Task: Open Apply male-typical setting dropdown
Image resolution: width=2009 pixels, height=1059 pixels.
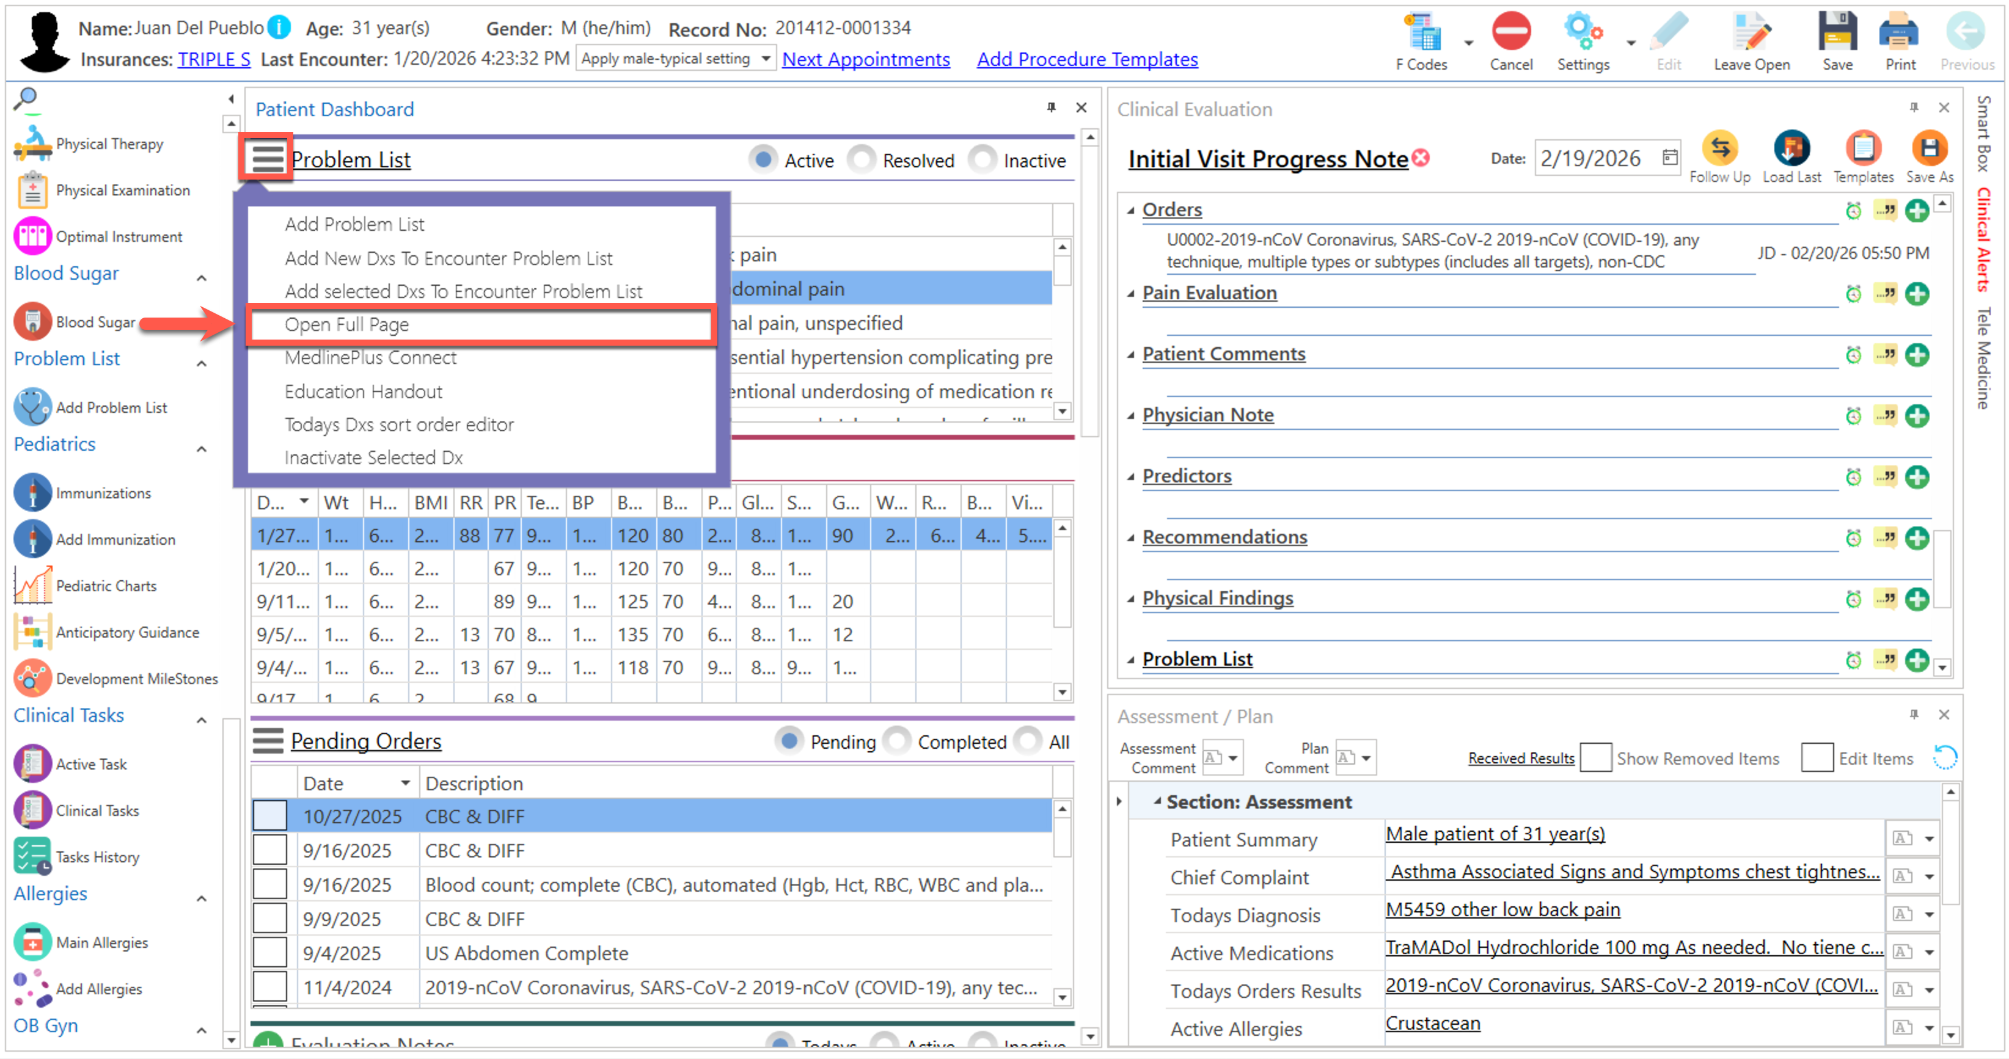Action: 765,59
